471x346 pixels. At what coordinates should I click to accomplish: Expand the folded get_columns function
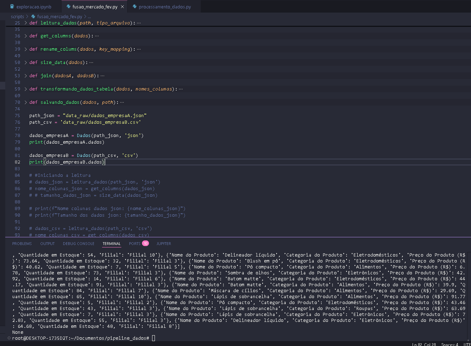click(26, 36)
